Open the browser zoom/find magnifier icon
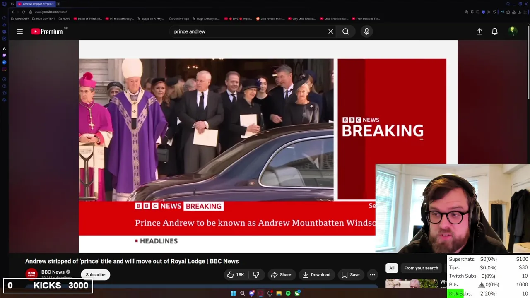530x298 pixels. coord(467,12)
